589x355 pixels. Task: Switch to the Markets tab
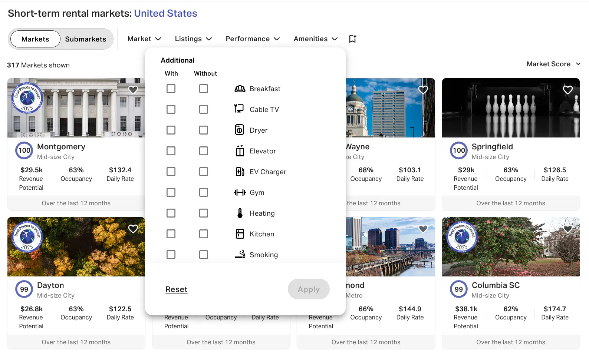coord(35,39)
